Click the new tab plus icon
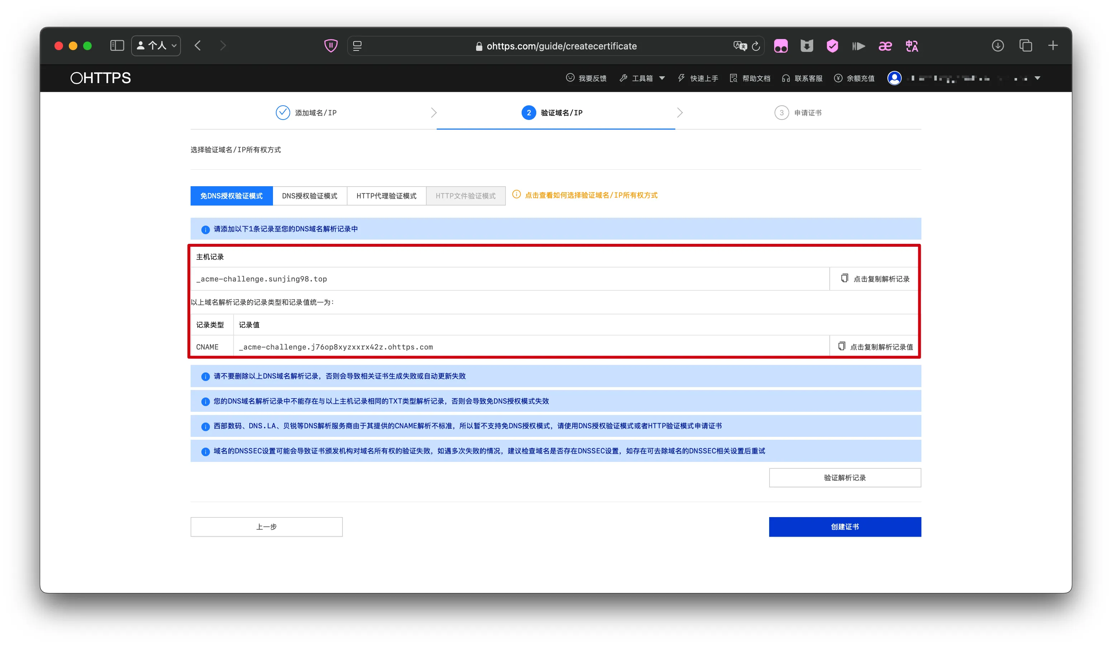This screenshot has height=646, width=1112. [1053, 46]
